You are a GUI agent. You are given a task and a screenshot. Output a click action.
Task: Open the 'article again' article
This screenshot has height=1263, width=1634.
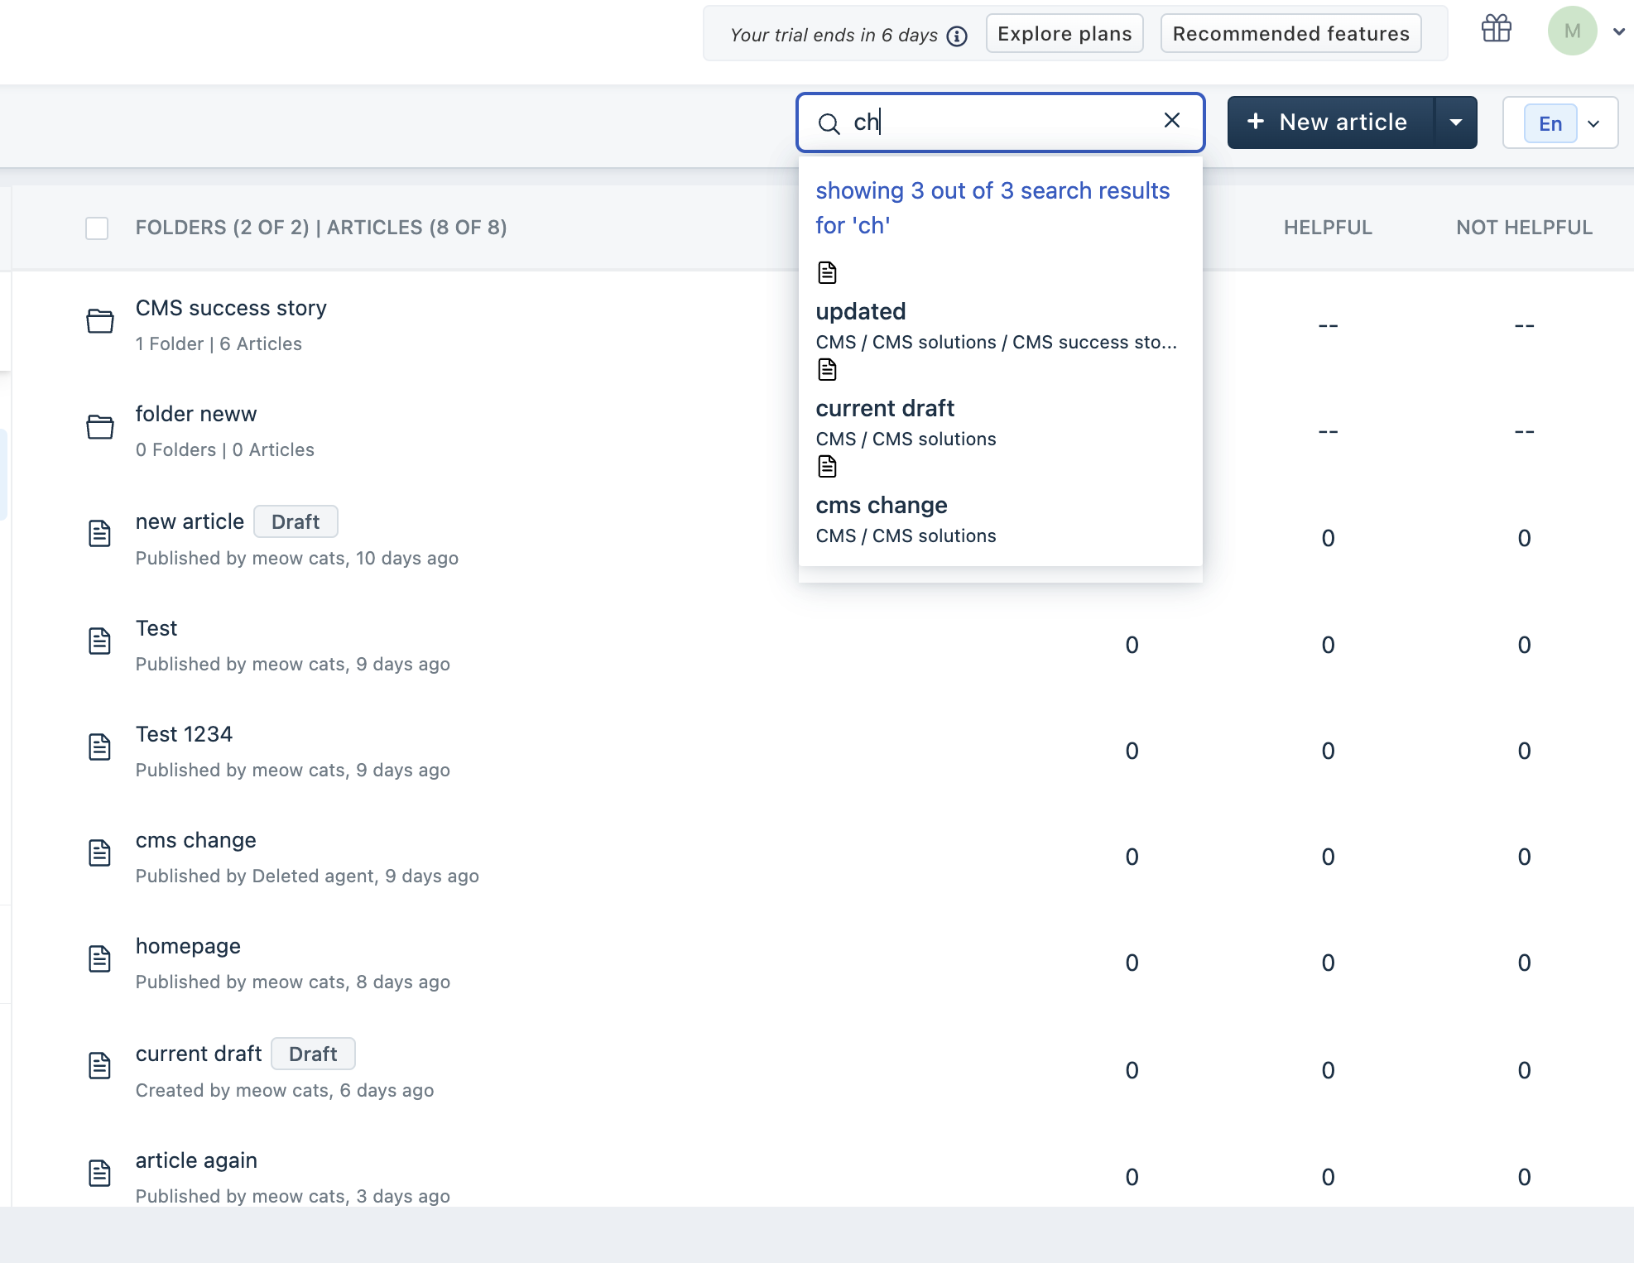196,1160
